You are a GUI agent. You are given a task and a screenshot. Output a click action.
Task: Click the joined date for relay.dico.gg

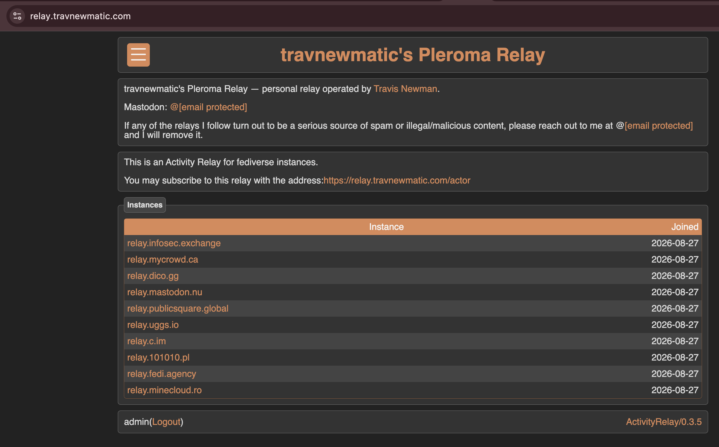(675, 276)
